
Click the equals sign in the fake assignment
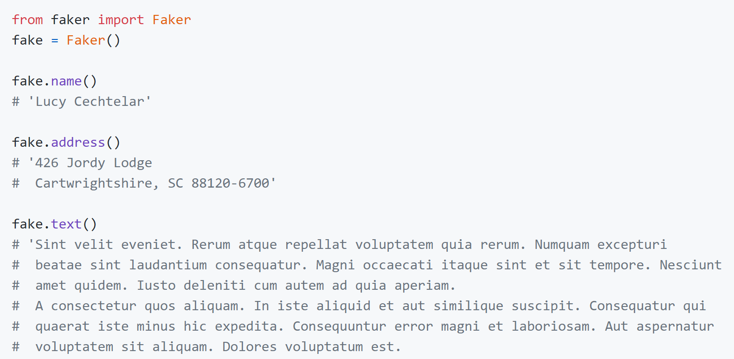55,40
